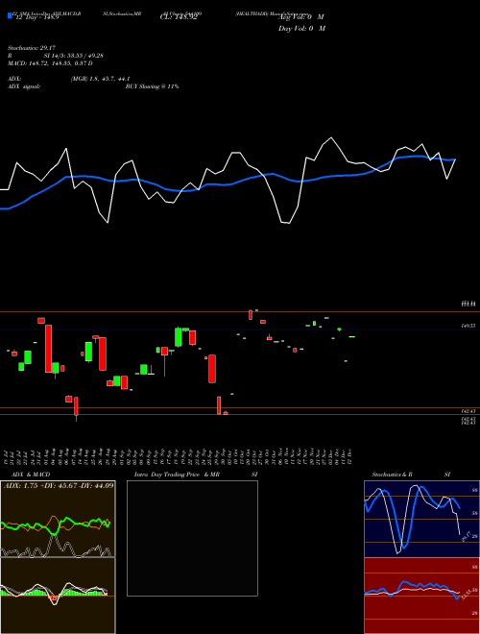Image resolution: width=480 pixels, height=634 pixels.
Task: Click the 149.55 price level label
Action: [468, 325]
